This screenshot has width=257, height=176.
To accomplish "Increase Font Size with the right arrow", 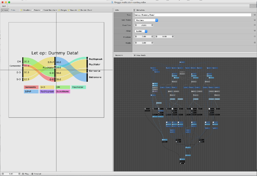I will tap(152, 25).
